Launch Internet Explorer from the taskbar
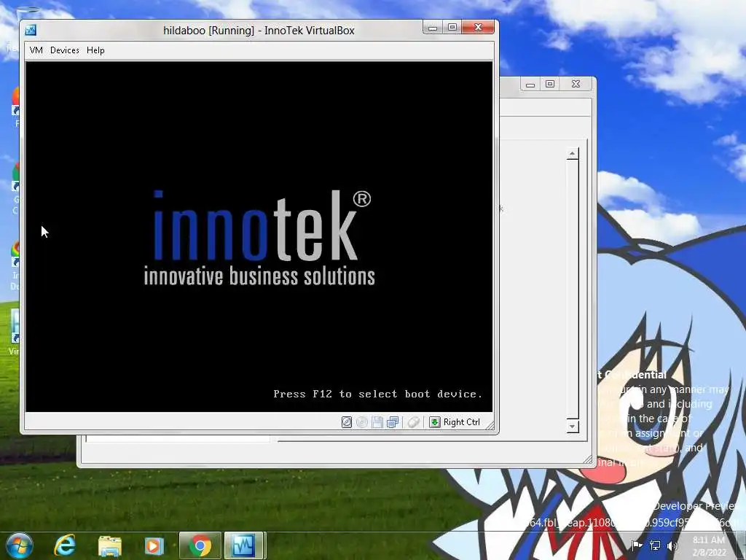This screenshot has height=560, width=746. (x=65, y=545)
